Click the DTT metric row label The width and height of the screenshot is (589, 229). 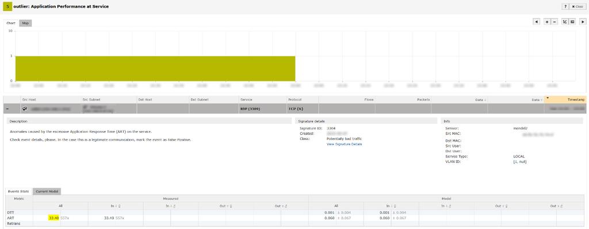click(x=10, y=212)
